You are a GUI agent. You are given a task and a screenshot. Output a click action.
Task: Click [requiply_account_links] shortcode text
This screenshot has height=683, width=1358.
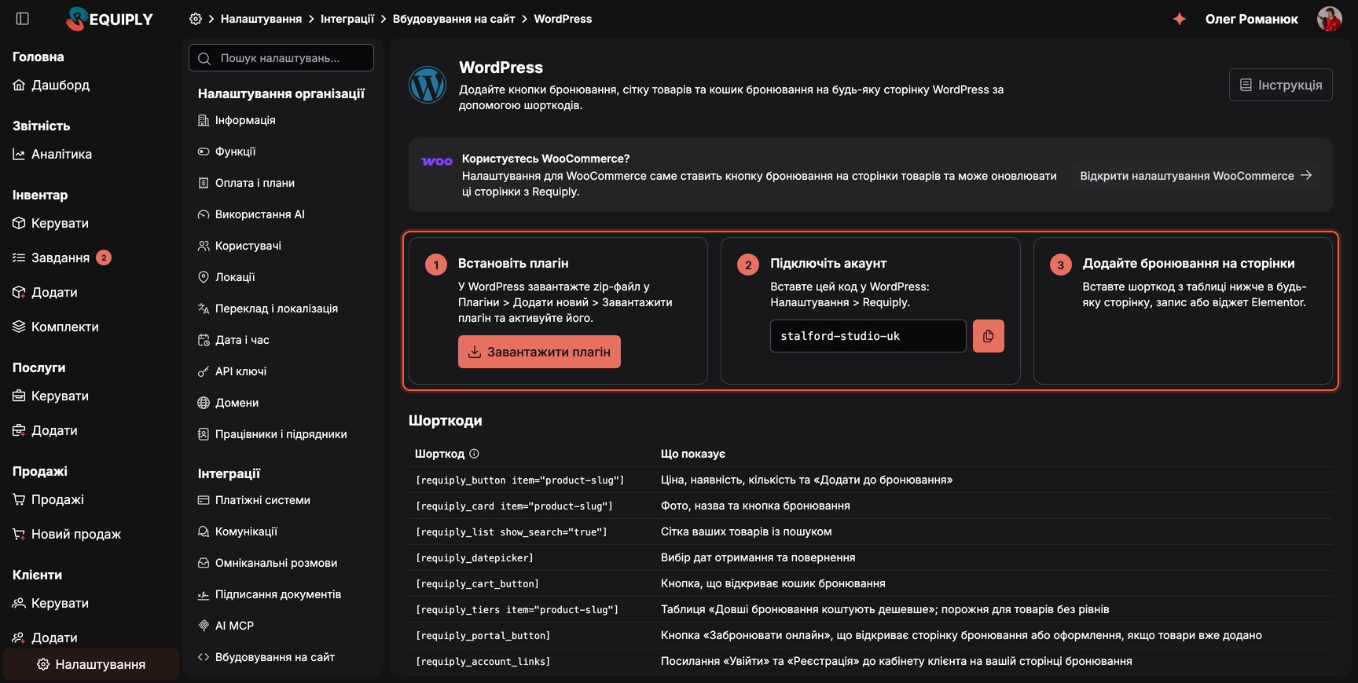coord(483,661)
